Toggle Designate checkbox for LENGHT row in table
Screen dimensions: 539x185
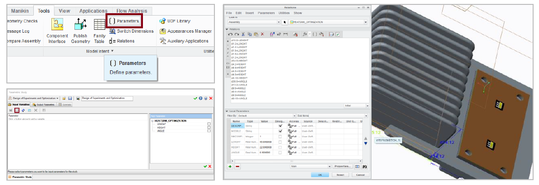280,142
